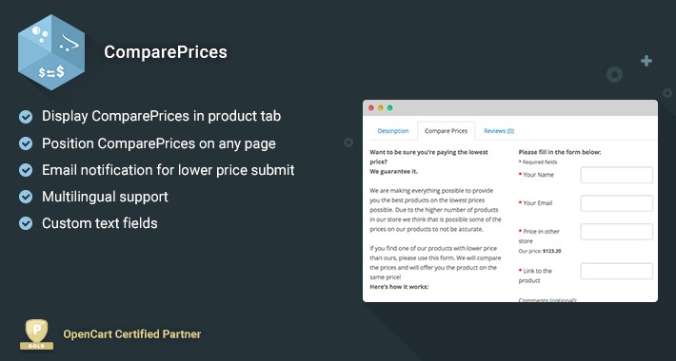Click checkmark beside Multilingual support
This screenshot has height=361, width=676.
tap(26, 197)
